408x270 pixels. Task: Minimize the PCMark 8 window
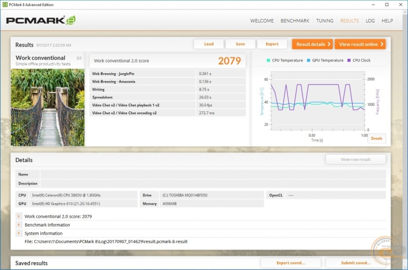tap(373, 4)
